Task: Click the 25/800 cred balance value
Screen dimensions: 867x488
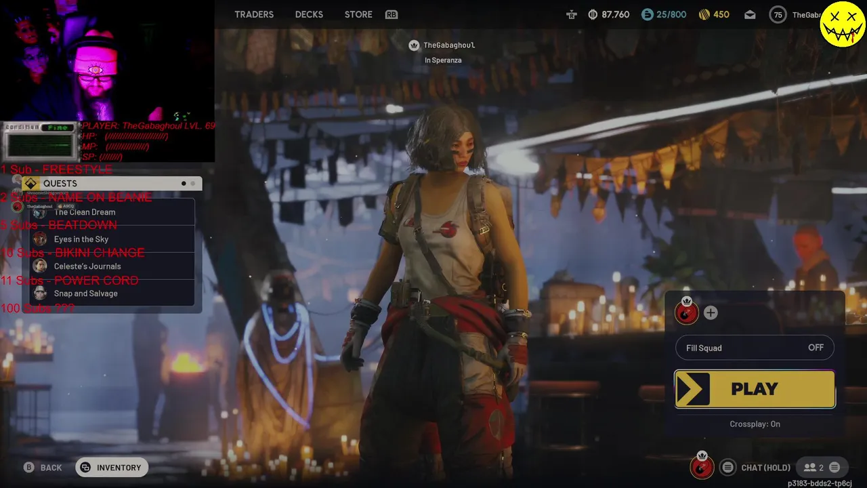Action: (x=671, y=14)
